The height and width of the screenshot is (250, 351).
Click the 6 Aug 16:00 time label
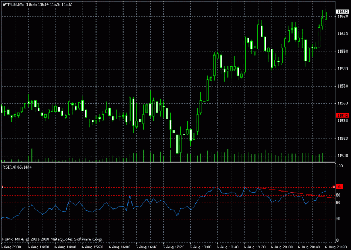pyautogui.click(x=120, y=247)
